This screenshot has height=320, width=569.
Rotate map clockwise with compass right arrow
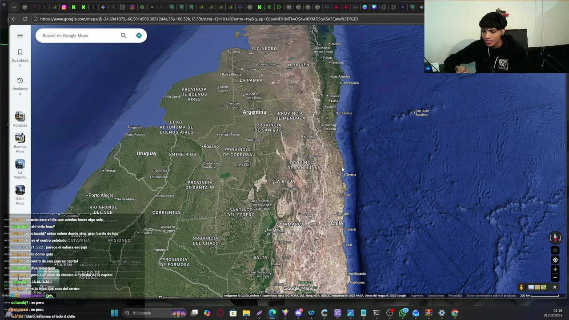coord(560,238)
